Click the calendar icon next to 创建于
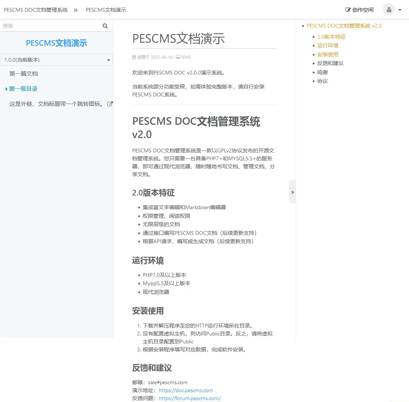This screenshot has height=402, width=409. click(x=134, y=57)
